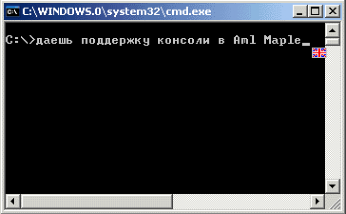Minimize the cmd.exe window
This screenshot has height=214, width=346.
click(x=300, y=11)
